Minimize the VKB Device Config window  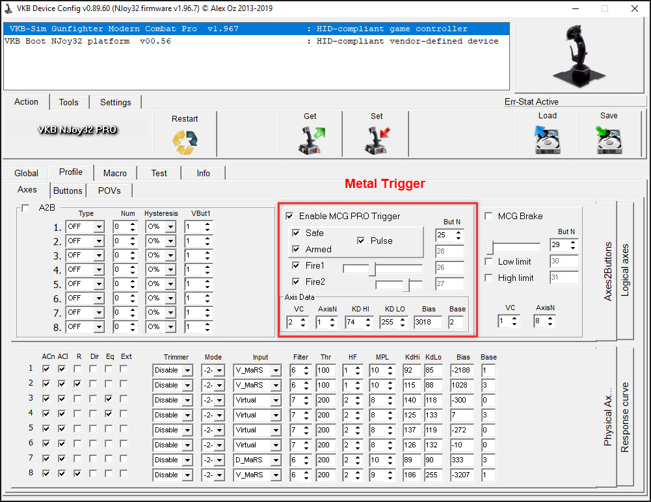click(x=576, y=8)
